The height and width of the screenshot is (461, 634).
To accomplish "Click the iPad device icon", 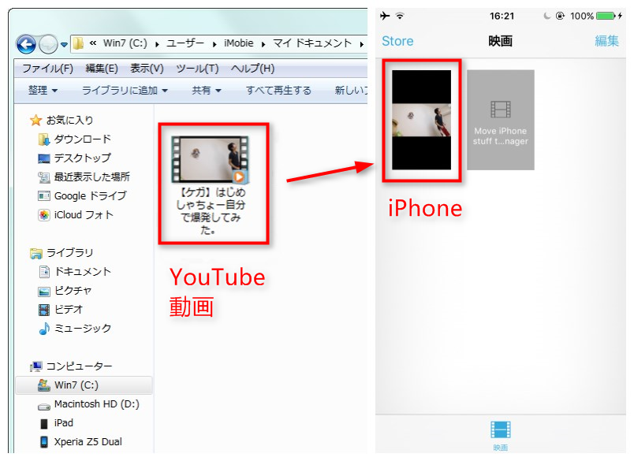I will pos(43,423).
